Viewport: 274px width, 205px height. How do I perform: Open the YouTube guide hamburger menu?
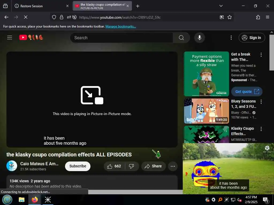tap(10, 37)
